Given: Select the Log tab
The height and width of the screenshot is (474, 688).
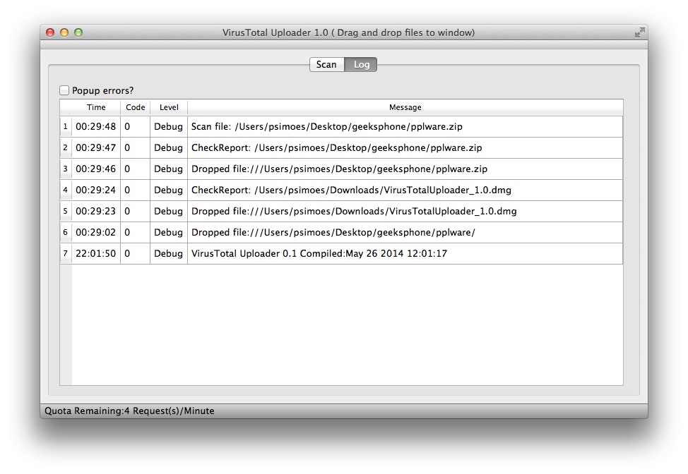Looking at the screenshot, I should coord(361,64).
